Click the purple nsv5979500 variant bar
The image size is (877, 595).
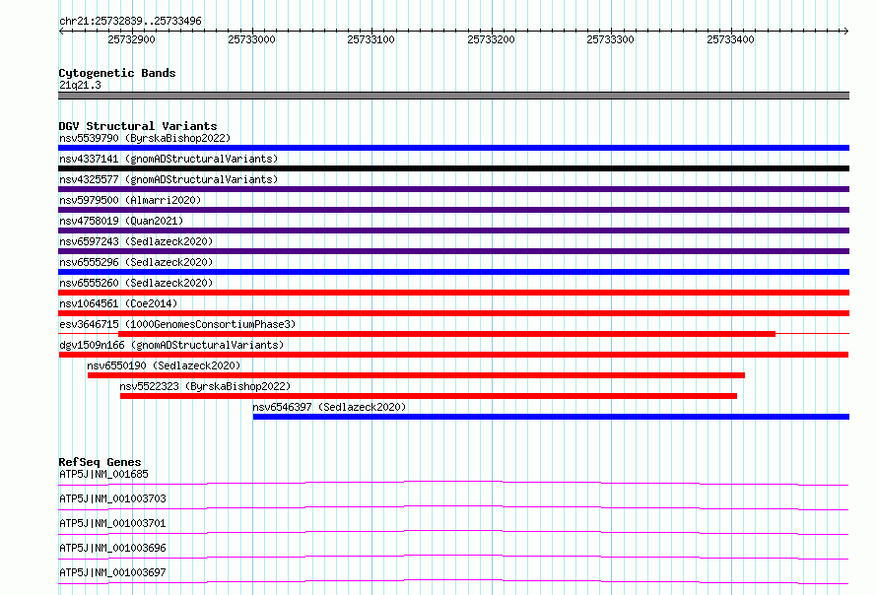click(453, 210)
